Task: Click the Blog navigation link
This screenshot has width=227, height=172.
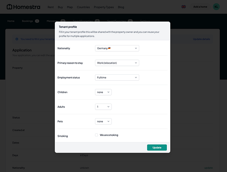Action: (121, 7)
